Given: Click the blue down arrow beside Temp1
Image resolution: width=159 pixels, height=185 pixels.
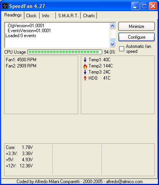Looking at the screenshot, I should 85,60.
